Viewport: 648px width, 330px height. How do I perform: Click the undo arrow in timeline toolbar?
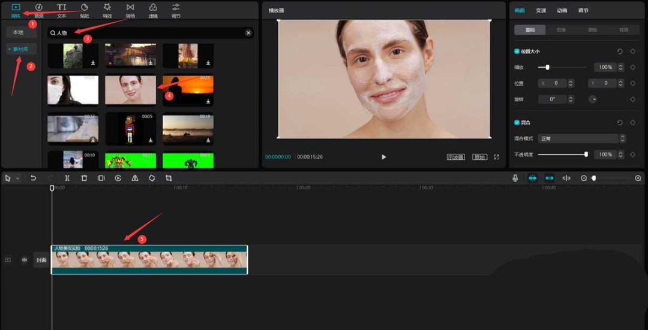pyautogui.click(x=34, y=178)
